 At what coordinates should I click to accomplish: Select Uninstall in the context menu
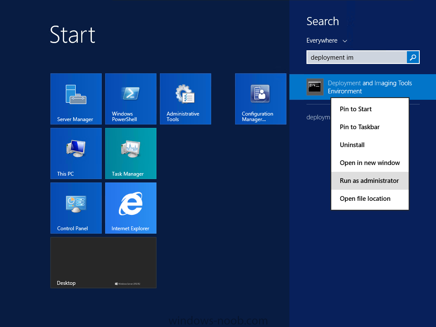coord(370,145)
